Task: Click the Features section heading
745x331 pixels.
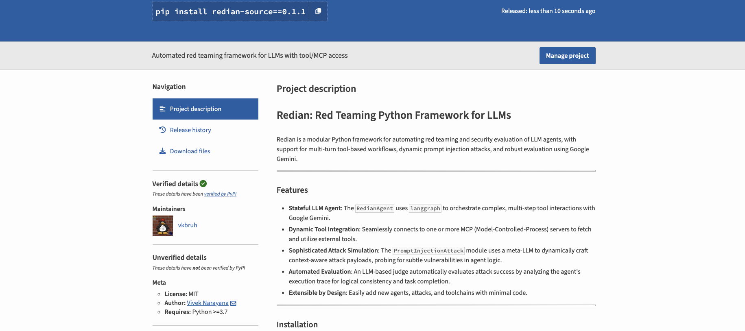Action: [x=292, y=190]
